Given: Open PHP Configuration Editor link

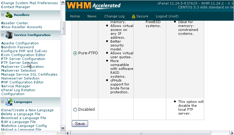Looking at the screenshot, I should coord(22,82).
